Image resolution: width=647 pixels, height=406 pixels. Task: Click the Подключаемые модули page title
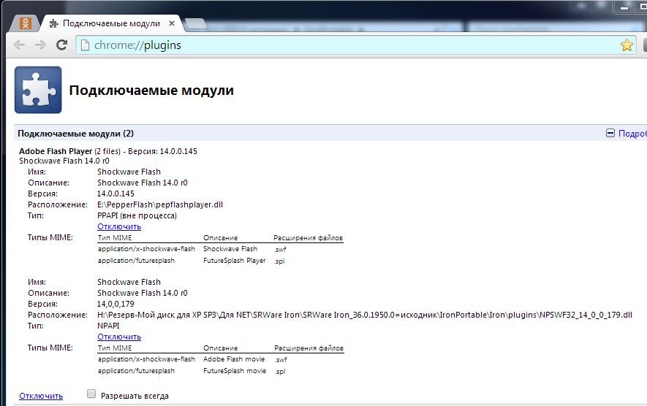pyautogui.click(x=151, y=91)
